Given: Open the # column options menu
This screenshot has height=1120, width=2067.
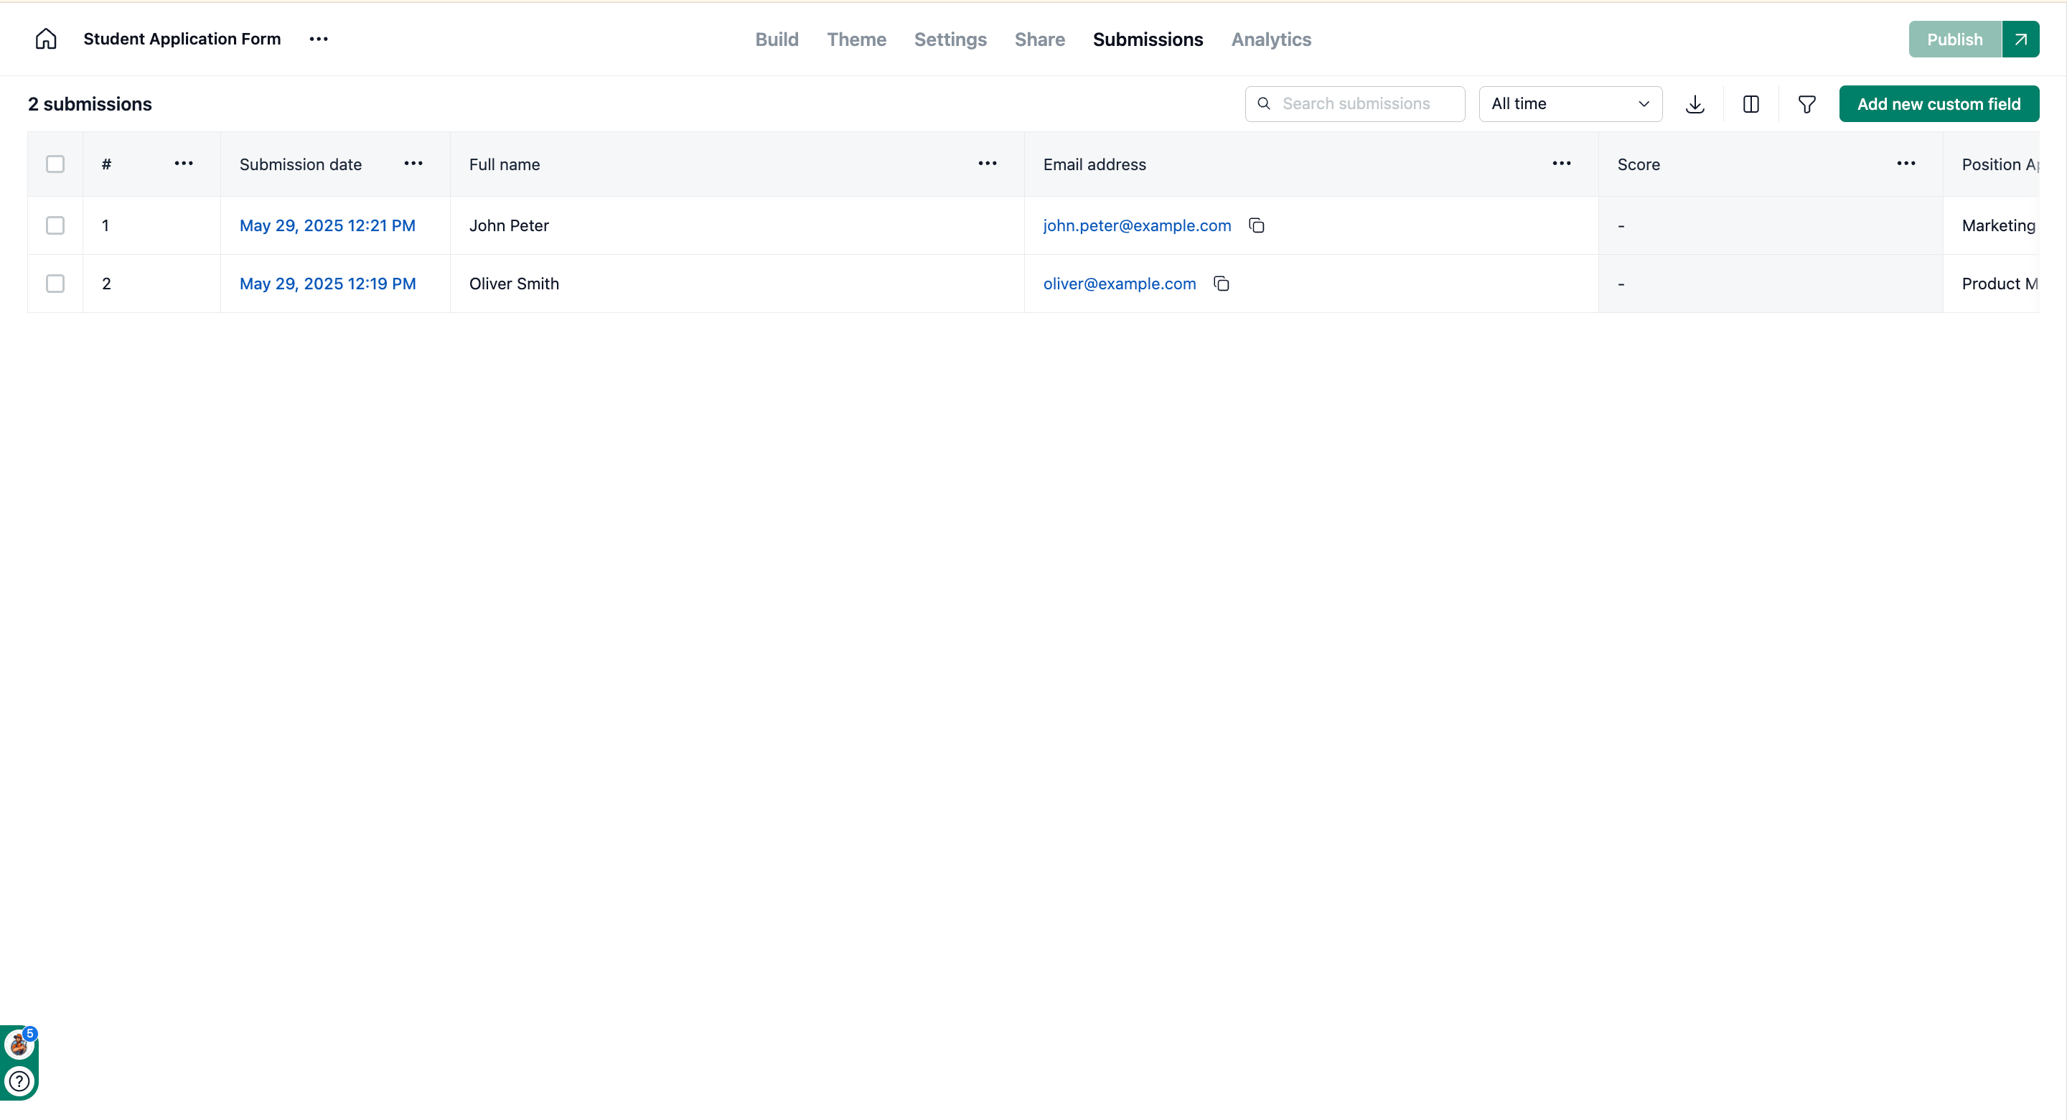Looking at the screenshot, I should tap(184, 164).
